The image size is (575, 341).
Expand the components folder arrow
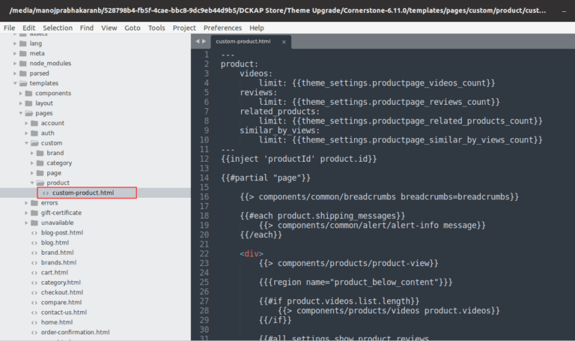[21, 93]
